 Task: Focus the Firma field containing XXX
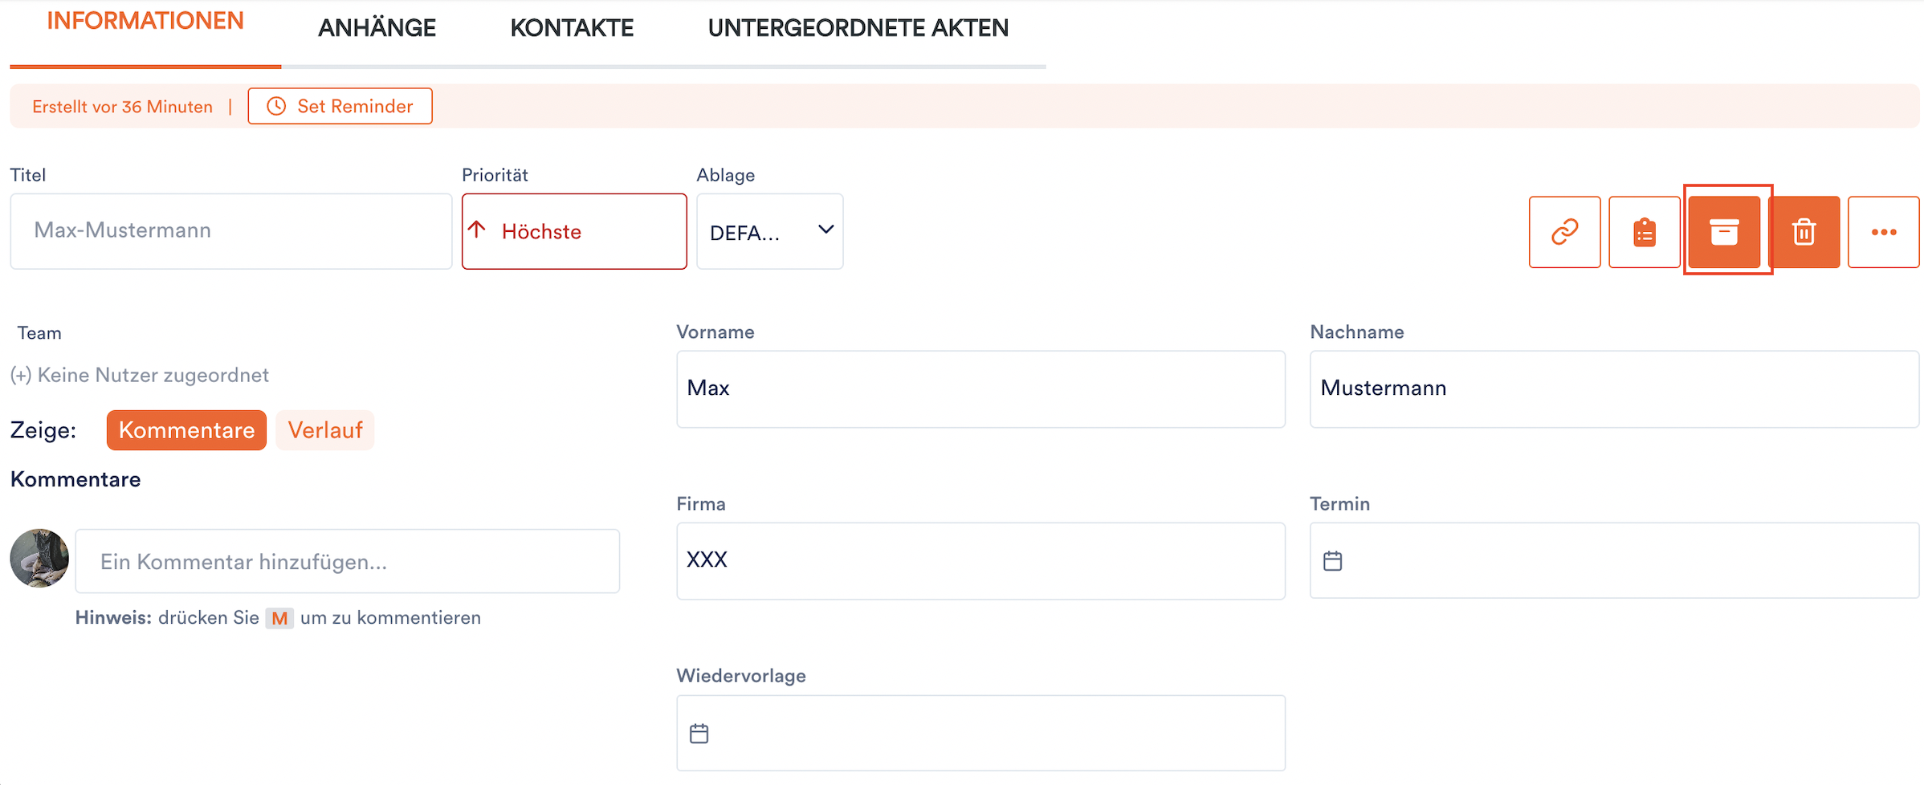point(980,560)
